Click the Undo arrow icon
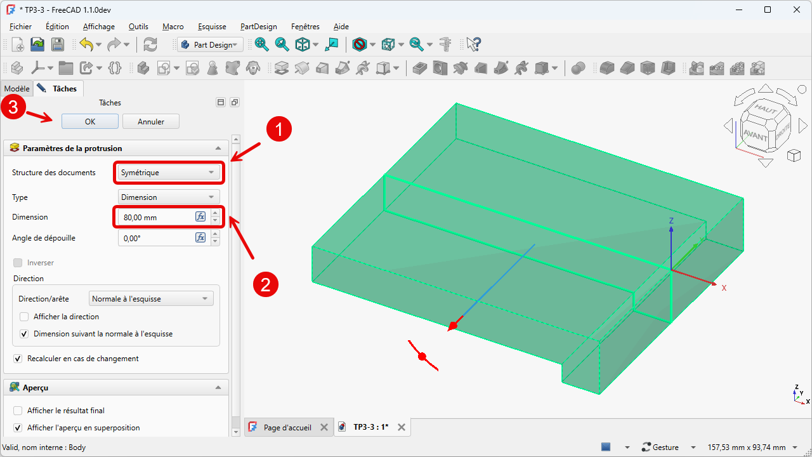This screenshot has height=457, width=812. [x=86, y=44]
